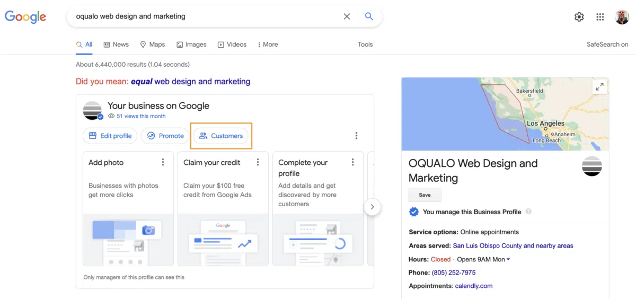636x299 pixels.
Task: Clear the search box with X icon
Action: pos(347,16)
